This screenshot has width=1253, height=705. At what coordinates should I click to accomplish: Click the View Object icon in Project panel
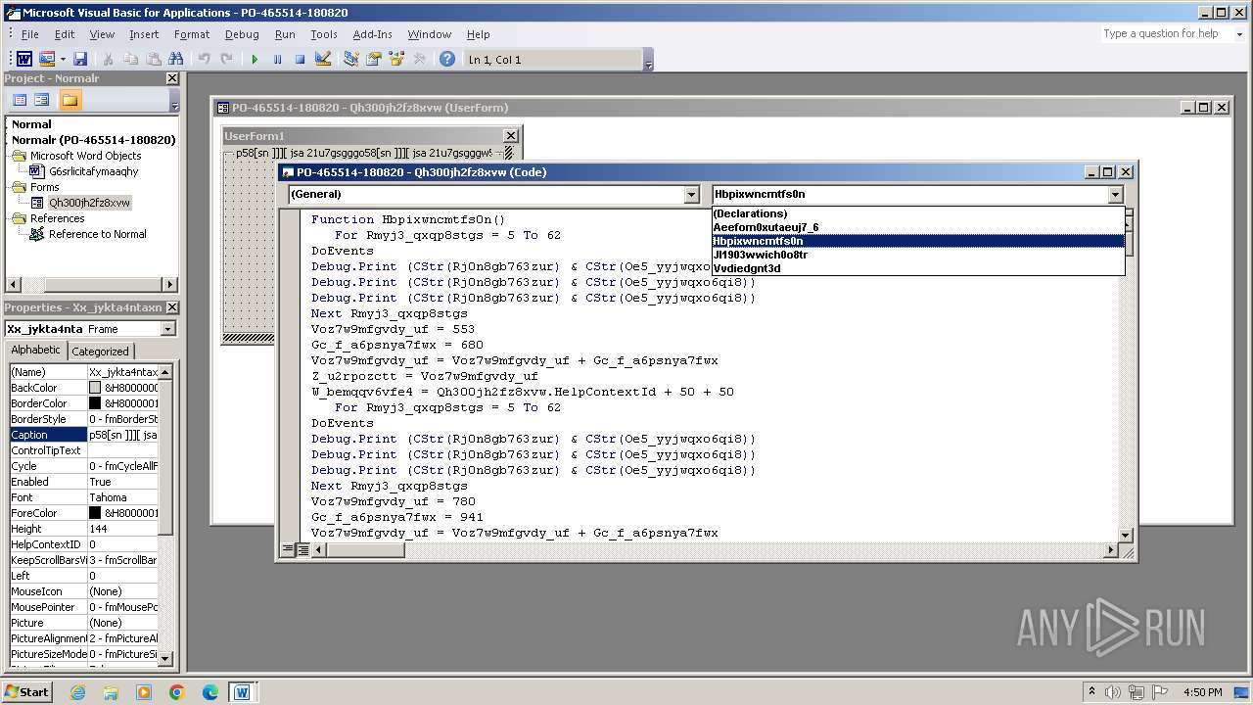pyautogui.click(x=42, y=100)
